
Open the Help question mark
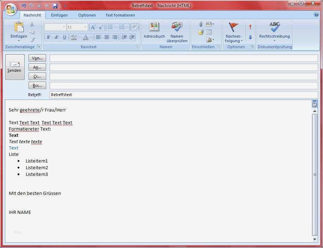(x=316, y=15)
